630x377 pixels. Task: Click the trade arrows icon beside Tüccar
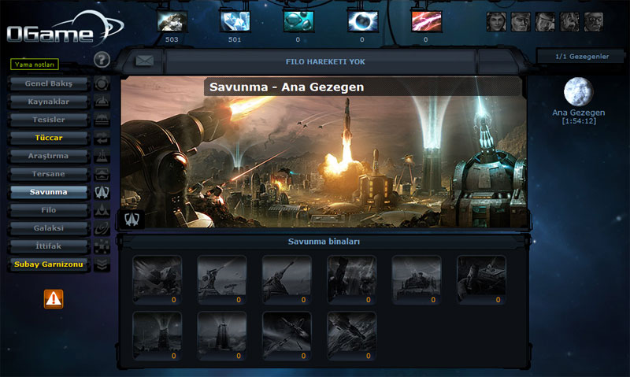tap(102, 138)
